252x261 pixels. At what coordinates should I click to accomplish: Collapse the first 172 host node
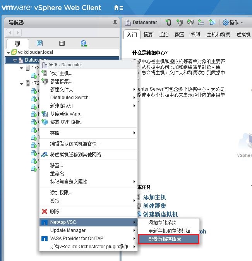click(21, 68)
